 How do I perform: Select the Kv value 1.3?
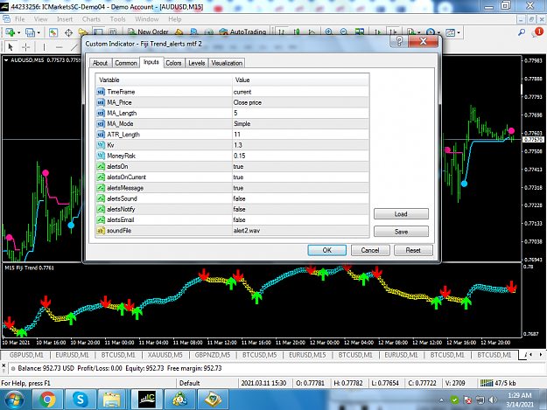(301, 145)
